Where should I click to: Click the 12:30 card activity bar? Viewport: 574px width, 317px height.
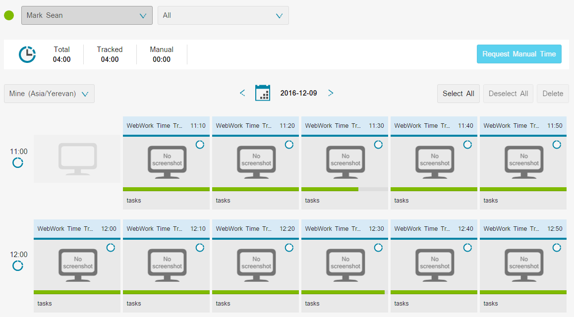click(x=344, y=293)
